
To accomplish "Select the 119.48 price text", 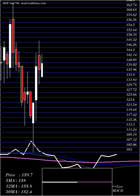I will click(x=132, y=110).
